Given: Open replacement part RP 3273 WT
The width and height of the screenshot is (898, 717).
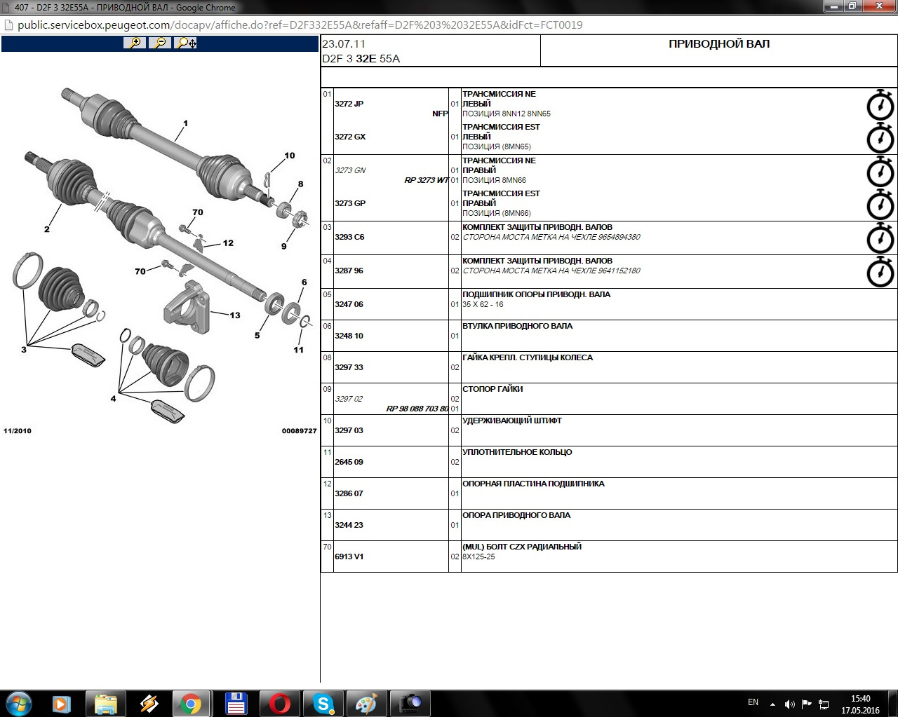Looking at the screenshot, I should tap(426, 180).
